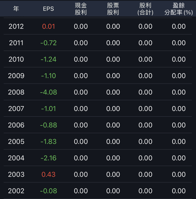The image size is (196, 199).
Task: Select the 2008 現金股利 value 0.00
Action: tap(81, 92)
